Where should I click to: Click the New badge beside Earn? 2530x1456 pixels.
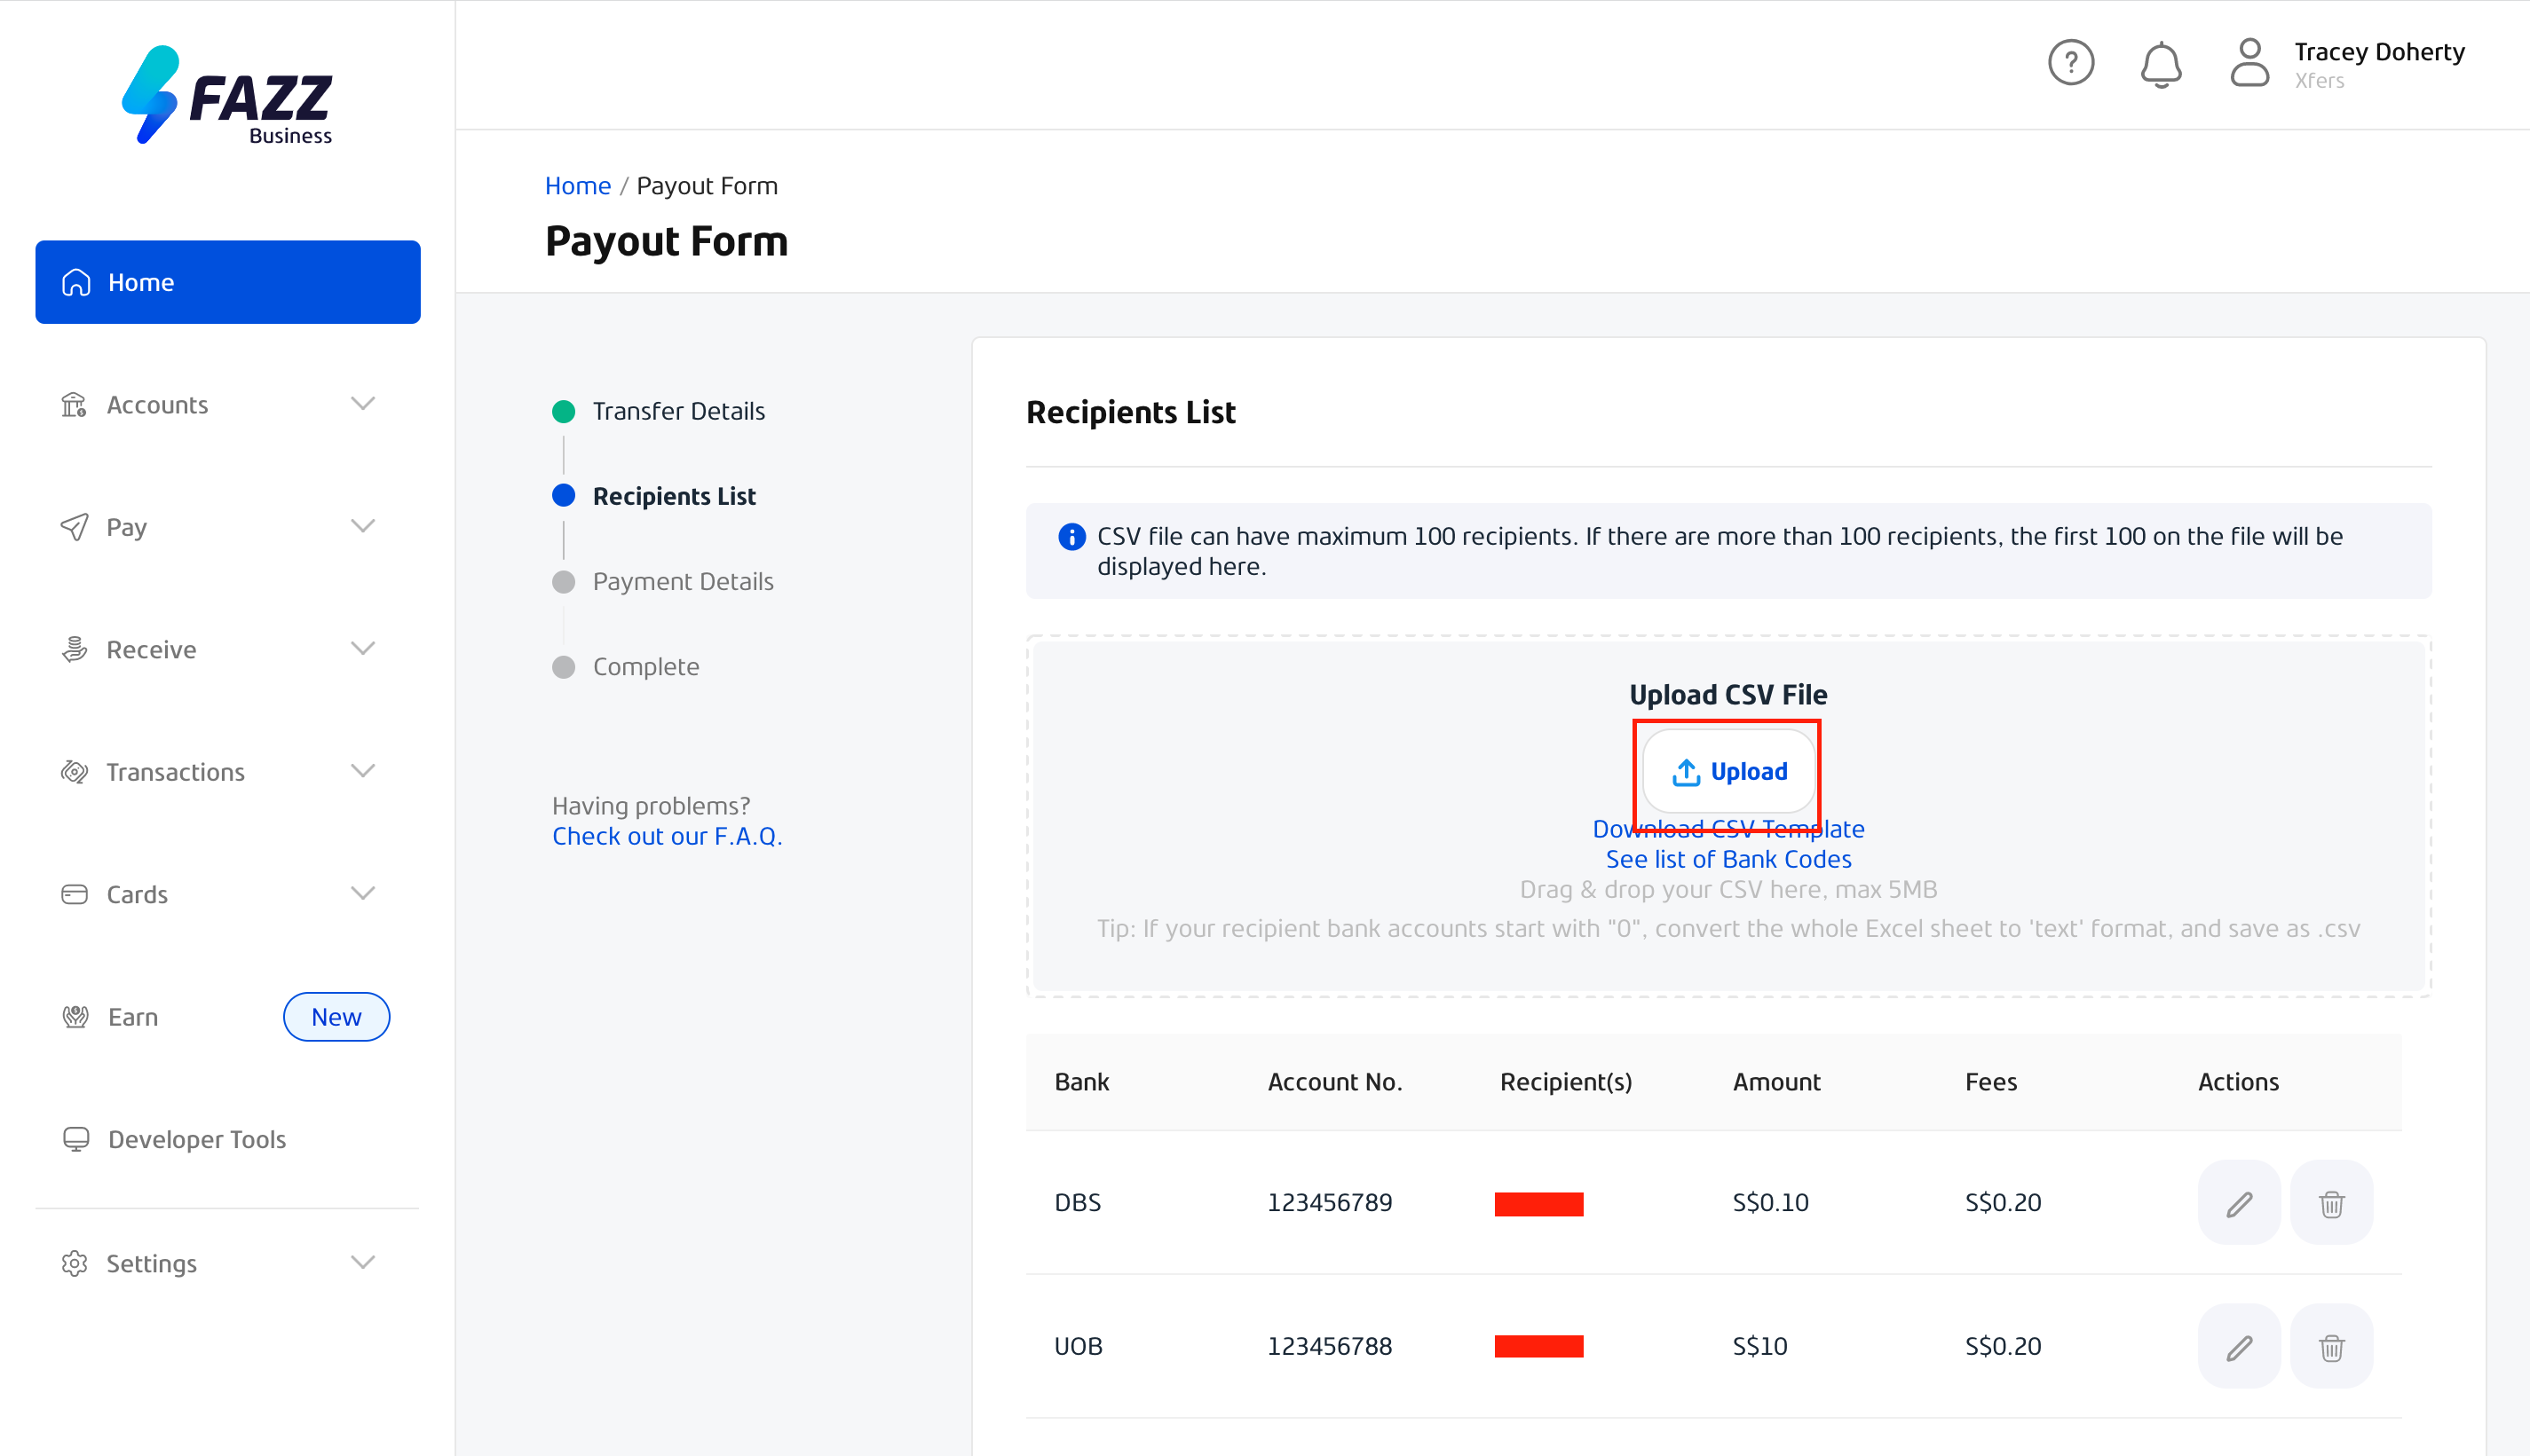(336, 1017)
